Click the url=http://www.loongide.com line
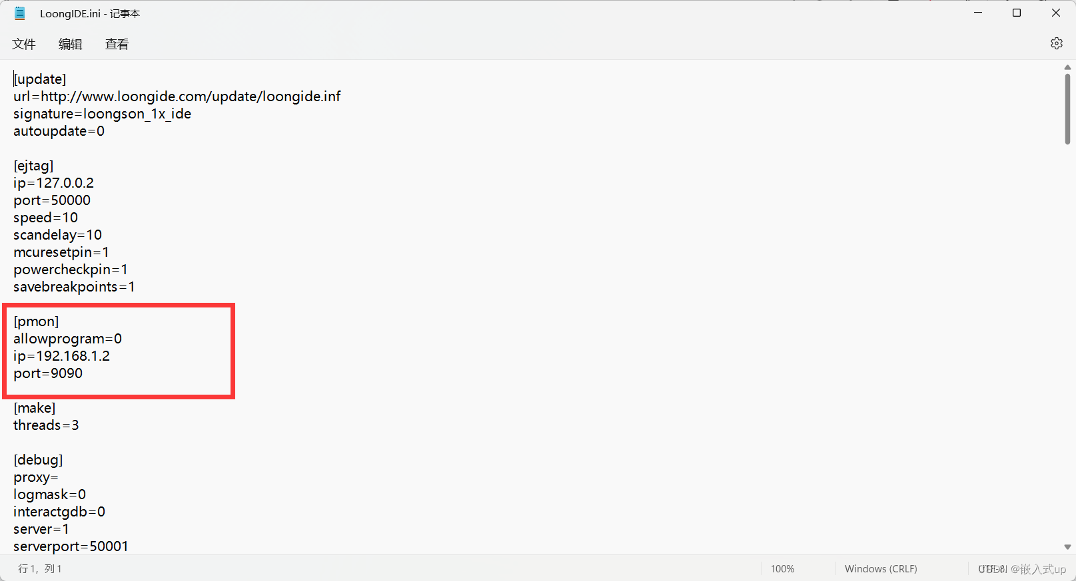Image resolution: width=1076 pixels, height=581 pixels. coord(177,97)
